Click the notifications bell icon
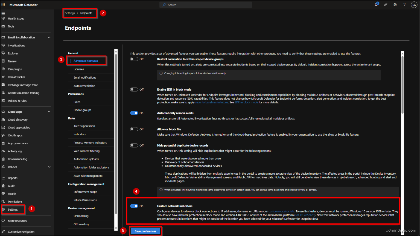The height and width of the screenshot is (236, 420). [x=376, y=5]
